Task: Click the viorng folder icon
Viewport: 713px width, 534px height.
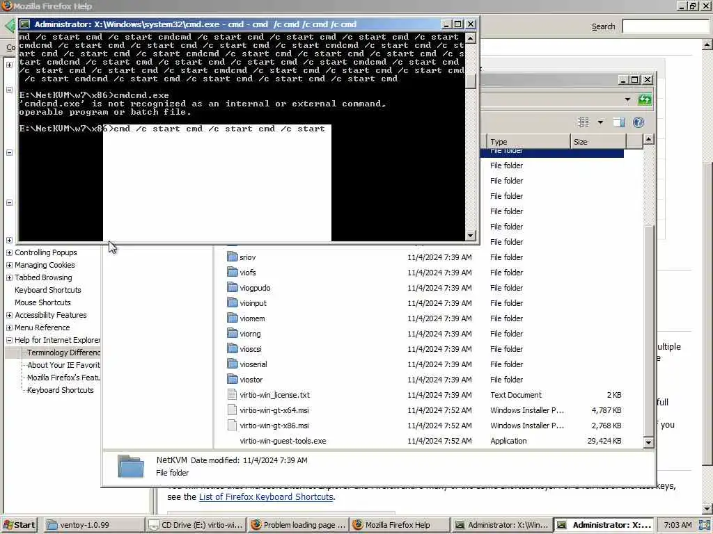Action: click(233, 334)
